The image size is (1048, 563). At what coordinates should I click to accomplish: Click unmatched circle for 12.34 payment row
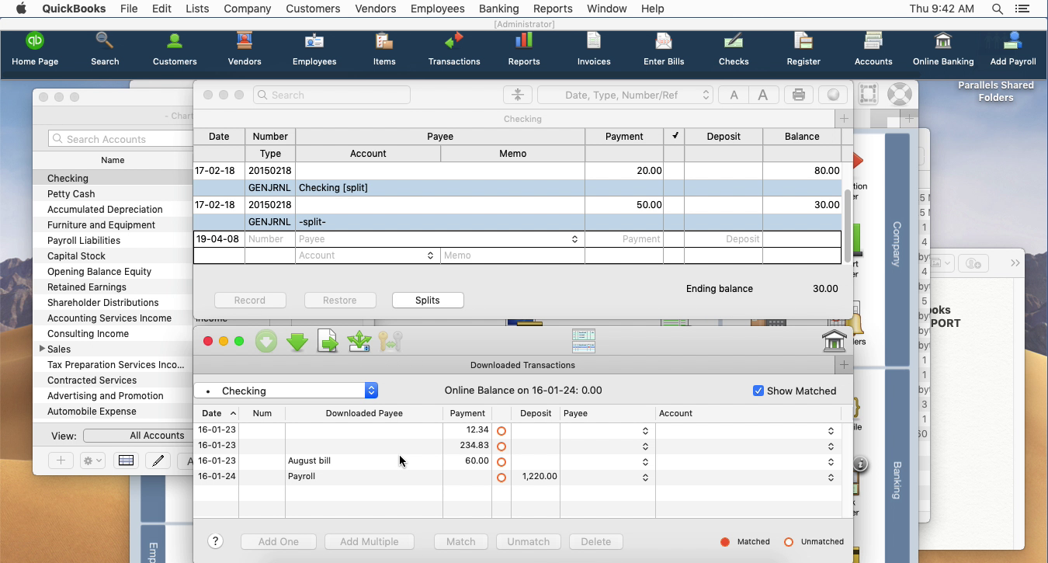tap(501, 431)
